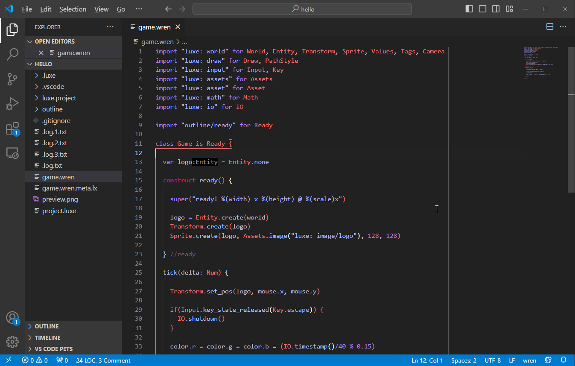Open the remote window status bar icon
The width and height of the screenshot is (575, 366).
(9, 360)
